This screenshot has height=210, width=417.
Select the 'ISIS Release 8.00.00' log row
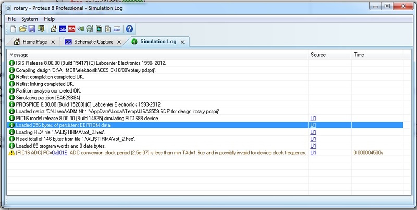pos(205,63)
